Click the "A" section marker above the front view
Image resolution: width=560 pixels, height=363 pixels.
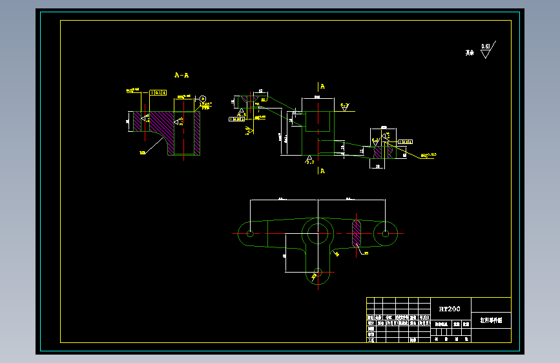point(322,87)
